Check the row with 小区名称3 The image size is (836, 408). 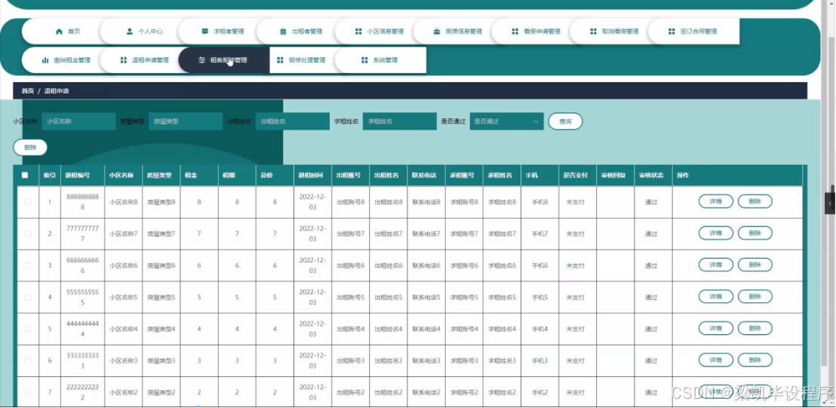click(x=28, y=360)
